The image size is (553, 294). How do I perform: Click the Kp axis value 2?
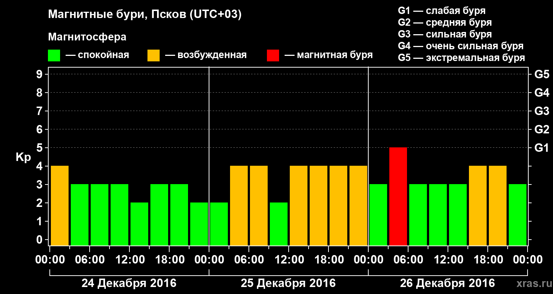40,203
